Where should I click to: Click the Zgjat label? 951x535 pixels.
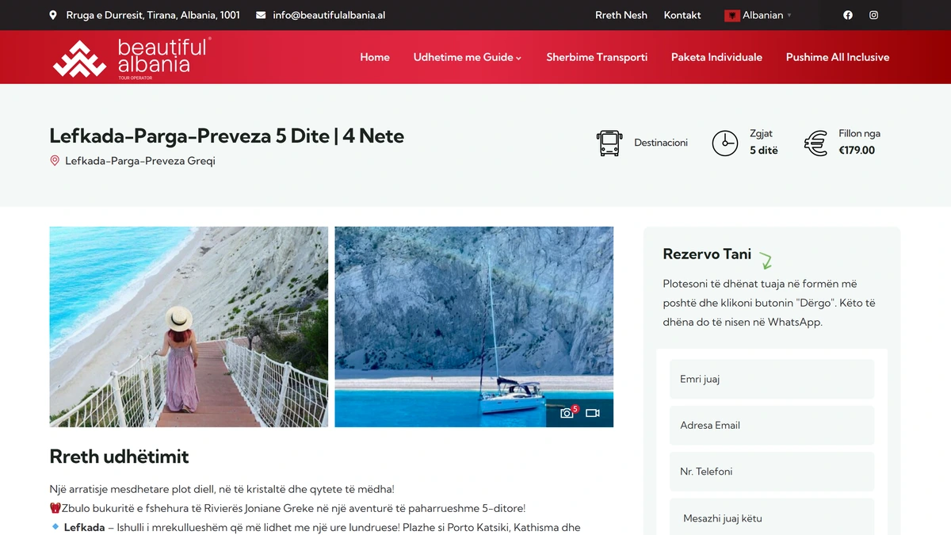click(761, 134)
